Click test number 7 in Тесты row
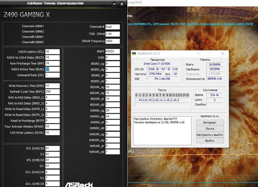 160,95
